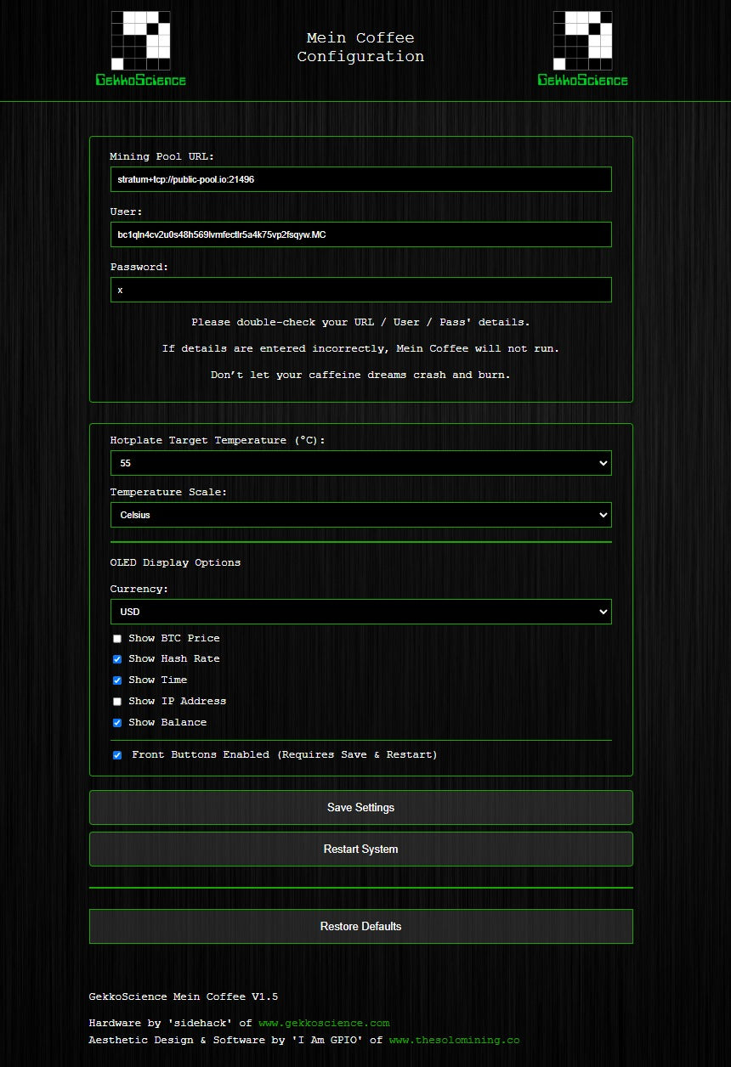
Task: Open the www.gekkoscience.com link
Action: pyautogui.click(x=324, y=1024)
